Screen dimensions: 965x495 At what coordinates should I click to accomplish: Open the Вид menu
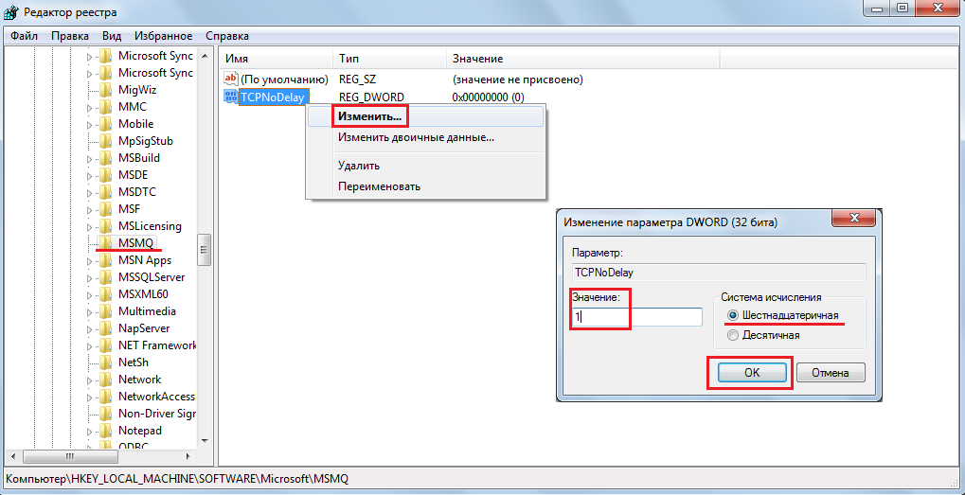point(112,36)
